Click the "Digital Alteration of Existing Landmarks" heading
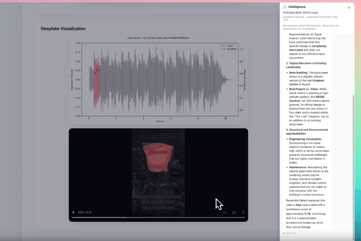Viewport: 361px width, 241px height. pyautogui.click(x=306, y=65)
